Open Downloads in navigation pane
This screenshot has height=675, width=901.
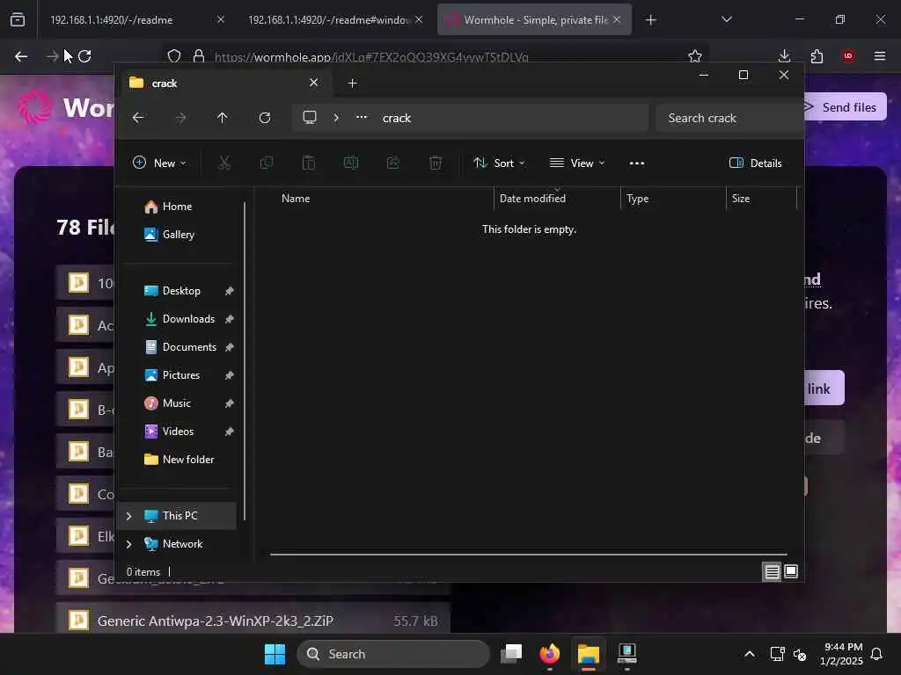click(x=188, y=318)
